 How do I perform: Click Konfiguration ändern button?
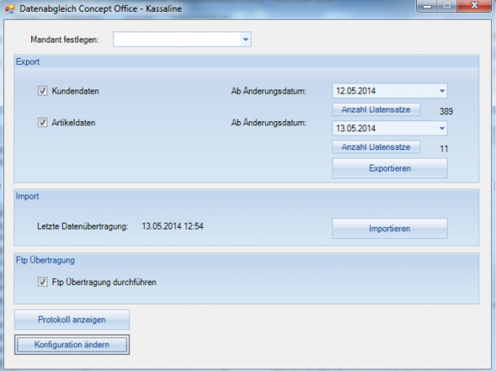[x=72, y=344]
